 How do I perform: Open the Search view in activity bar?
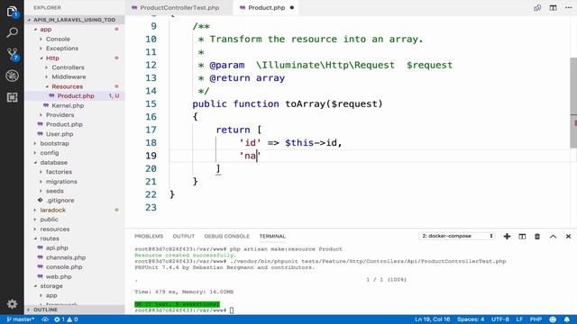pos(12,33)
